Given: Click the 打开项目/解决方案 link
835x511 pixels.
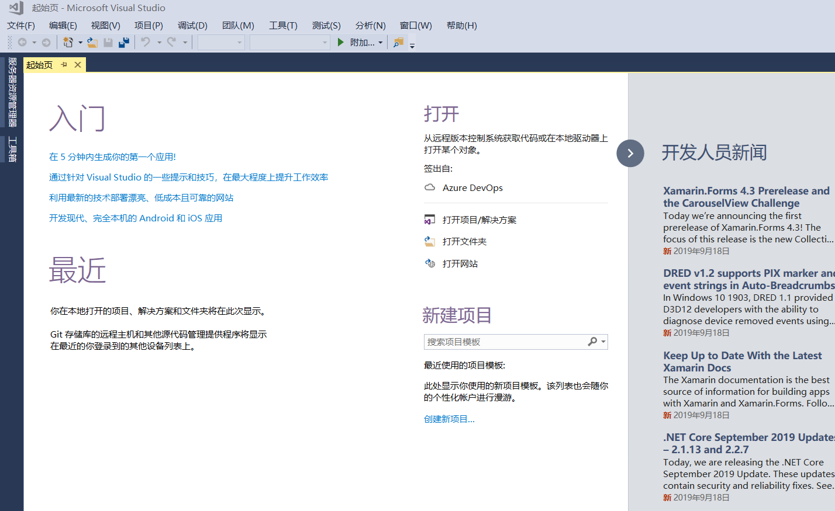Looking at the screenshot, I should pyautogui.click(x=479, y=220).
